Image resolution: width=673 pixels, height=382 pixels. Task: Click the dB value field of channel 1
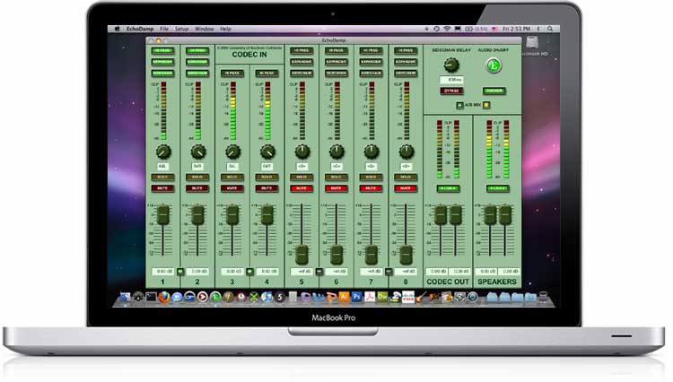(x=162, y=272)
